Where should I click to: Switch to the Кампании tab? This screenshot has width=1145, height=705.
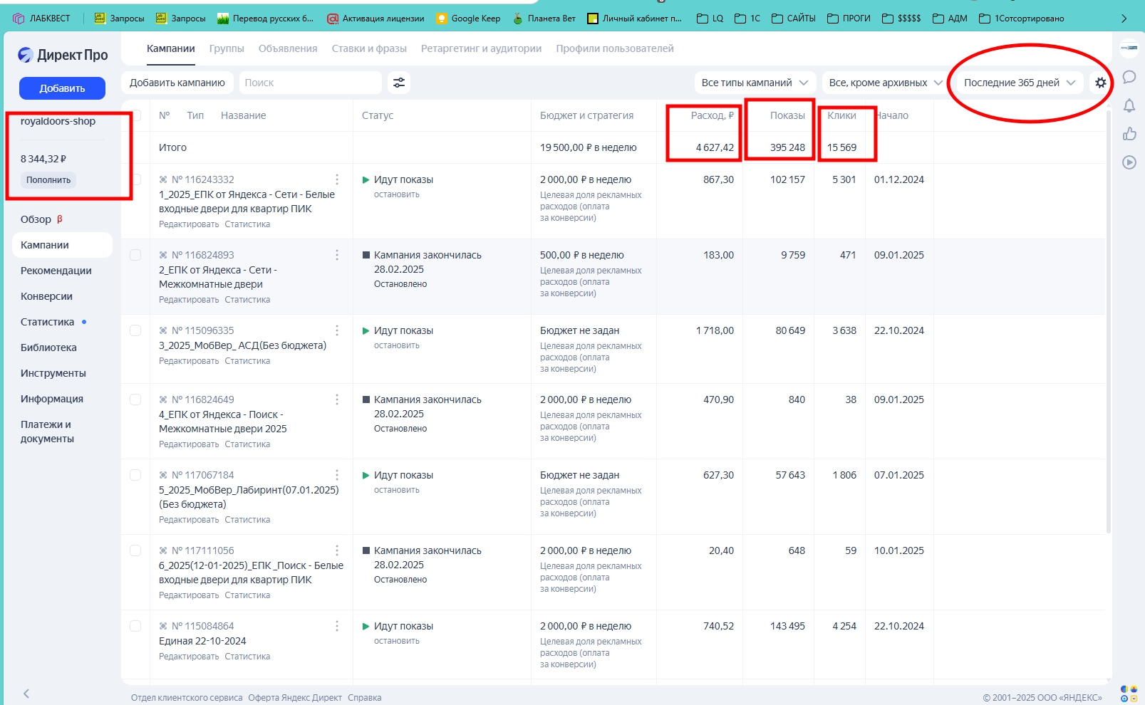[171, 48]
